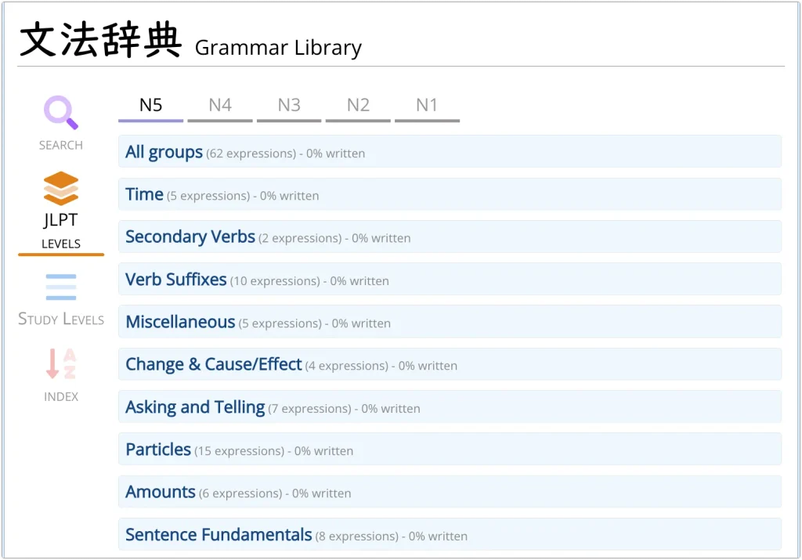Click '(6 expressions) - 0% written' text
Viewport: 802px width, 560px height.
(275, 493)
